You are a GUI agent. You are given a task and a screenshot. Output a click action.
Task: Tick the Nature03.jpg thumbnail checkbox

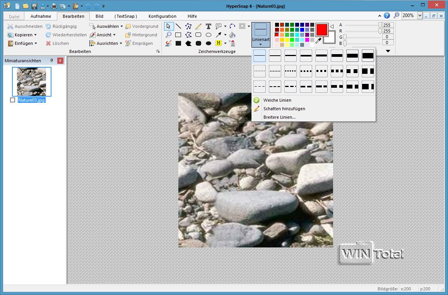(x=13, y=100)
